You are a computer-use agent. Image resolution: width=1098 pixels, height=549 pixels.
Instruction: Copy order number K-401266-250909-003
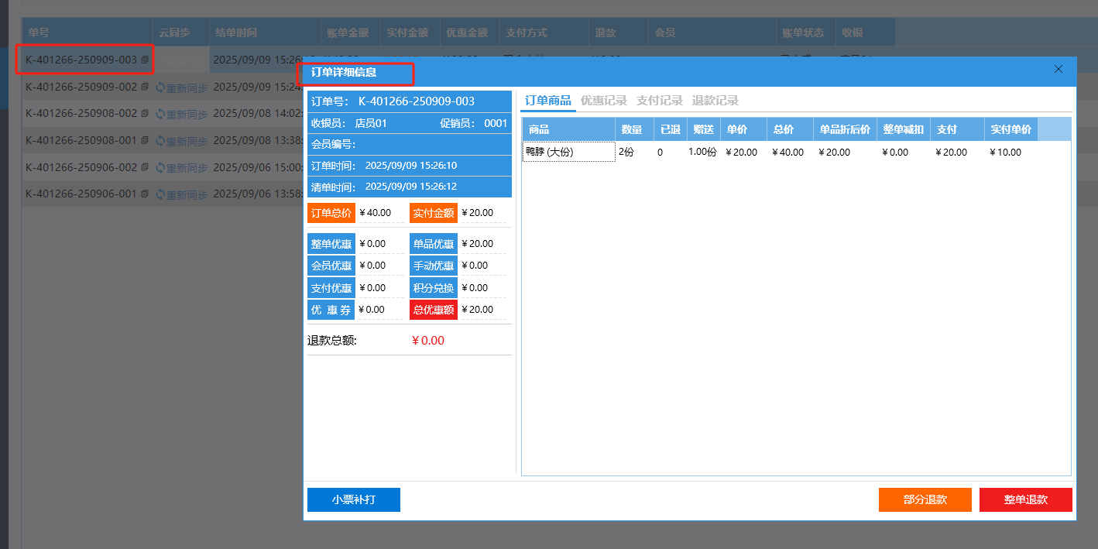click(x=145, y=60)
